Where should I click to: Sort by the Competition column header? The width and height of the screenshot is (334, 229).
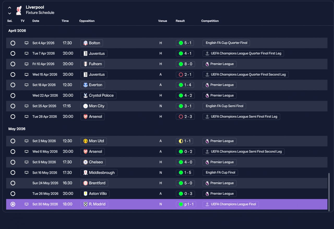click(210, 21)
